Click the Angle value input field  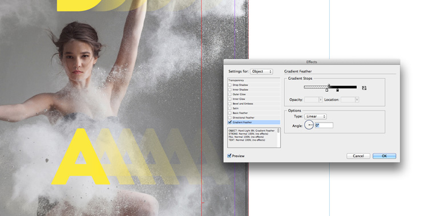324,125
